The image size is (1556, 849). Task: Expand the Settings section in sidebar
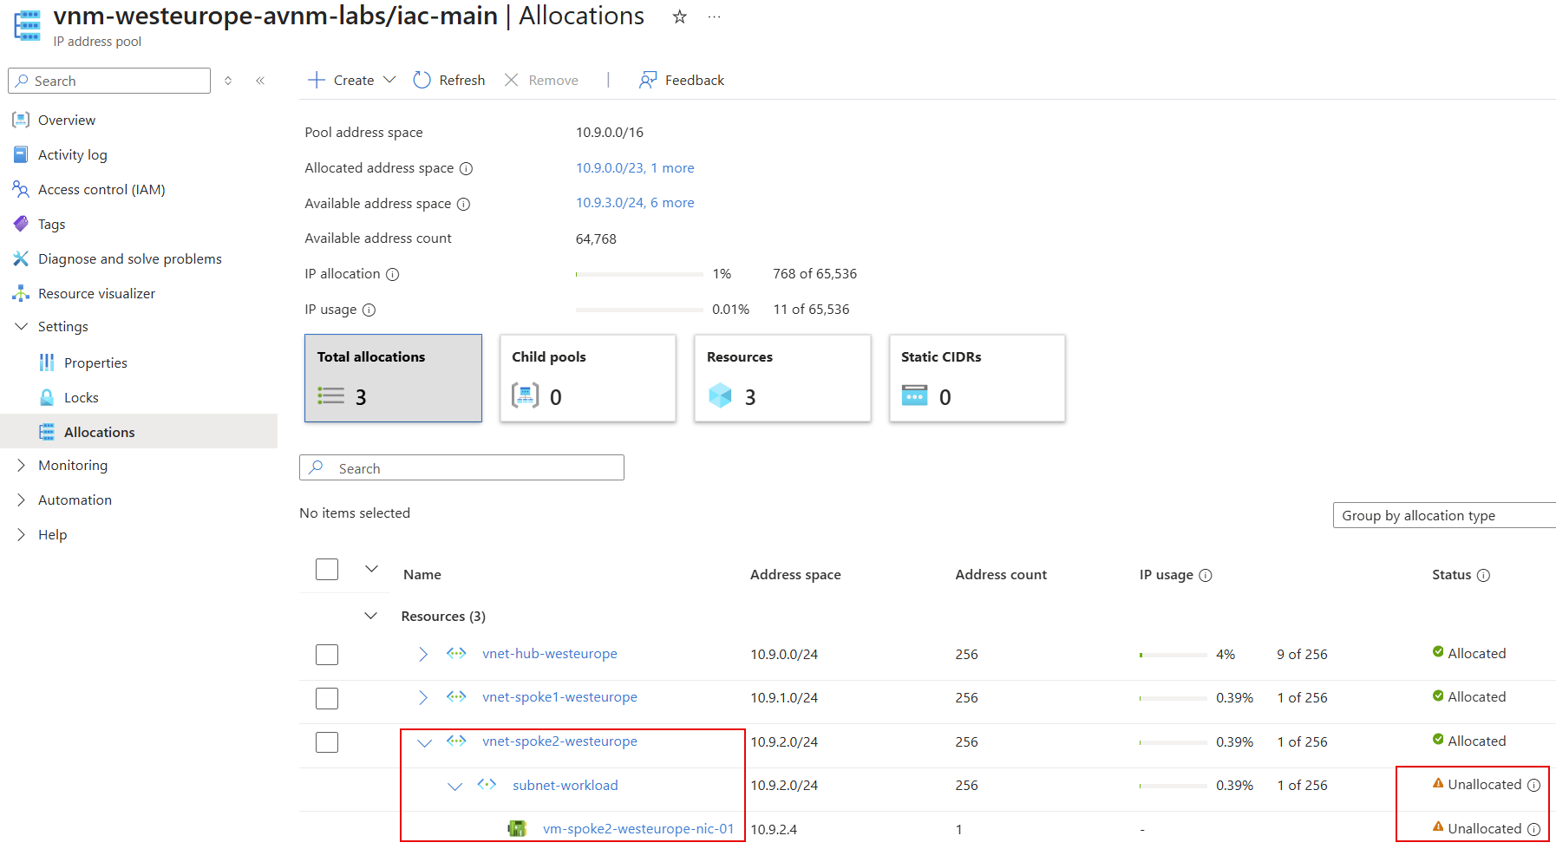pos(22,326)
